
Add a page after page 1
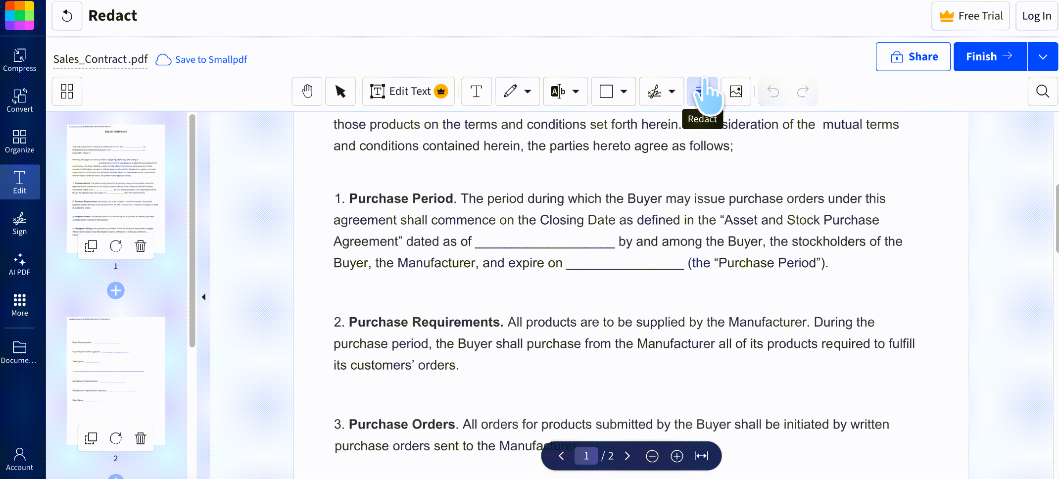pos(116,290)
